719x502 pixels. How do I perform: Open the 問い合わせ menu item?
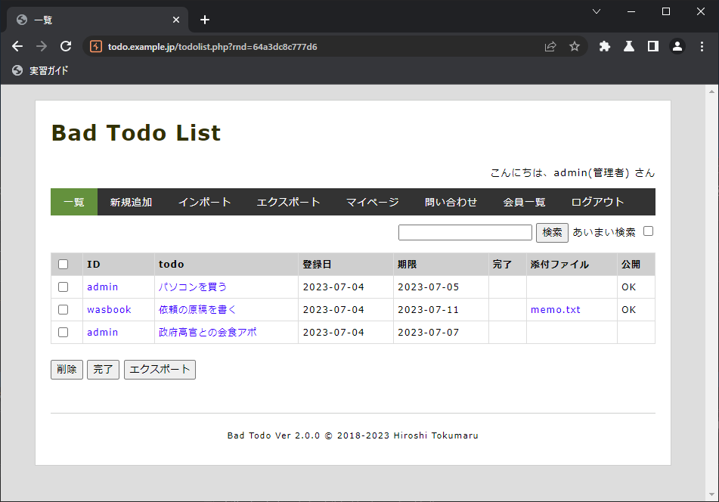click(x=451, y=202)
